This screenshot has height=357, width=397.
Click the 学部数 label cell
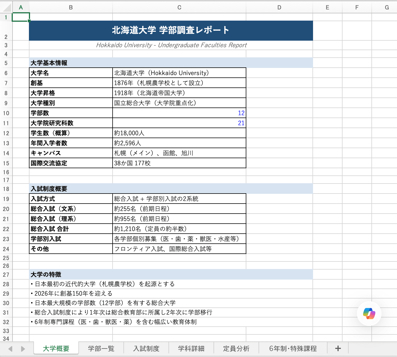click(x=71, y=113)
